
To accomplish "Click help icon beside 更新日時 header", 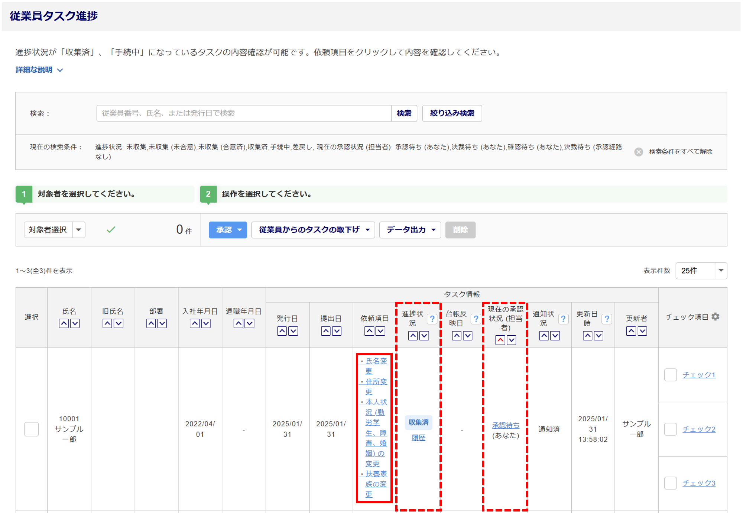I will pos(607,319).
